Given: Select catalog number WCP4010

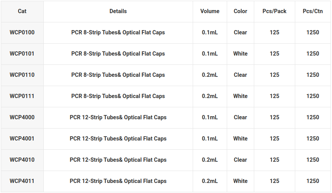Looking at the screenshot, I should click(x=22, y=160).
